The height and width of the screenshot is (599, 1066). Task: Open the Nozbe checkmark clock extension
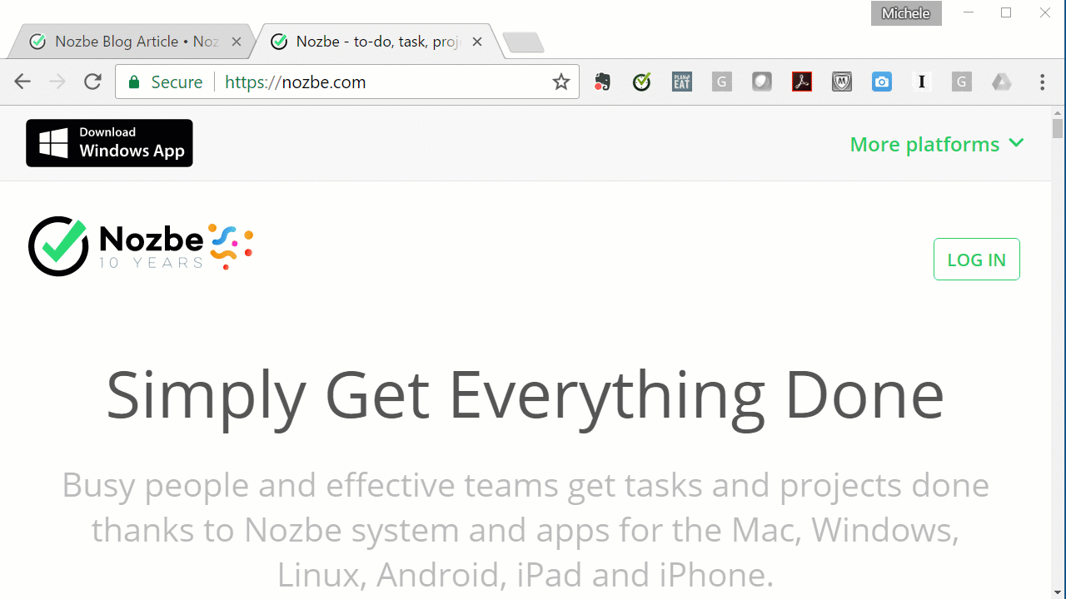[641, 82]
